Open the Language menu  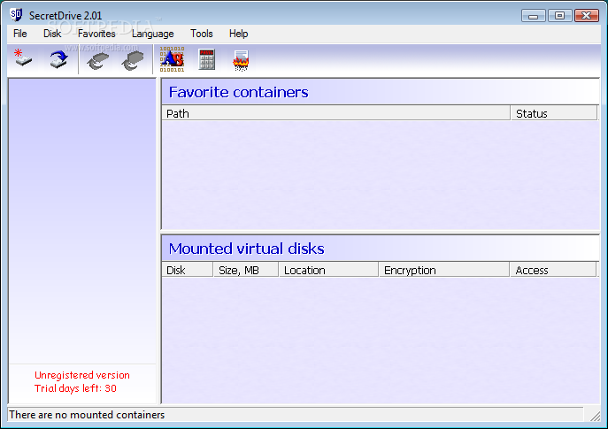(x=153, y=34)
